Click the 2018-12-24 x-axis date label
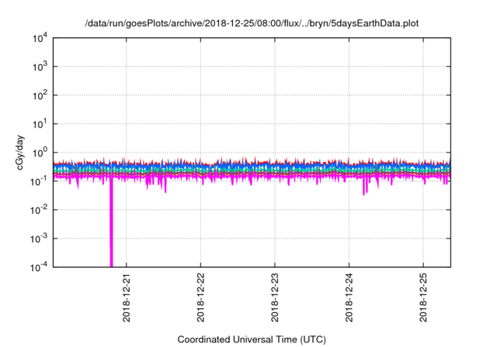Image resolution: width=497 pixels, height=347 pixels. point(349,297)
